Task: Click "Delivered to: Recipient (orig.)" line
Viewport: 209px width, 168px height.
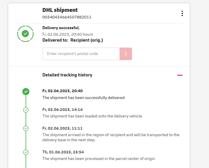Action: 73,40
